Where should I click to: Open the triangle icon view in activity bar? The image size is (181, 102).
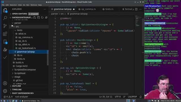pyautogui.click(x=5, y=50)
